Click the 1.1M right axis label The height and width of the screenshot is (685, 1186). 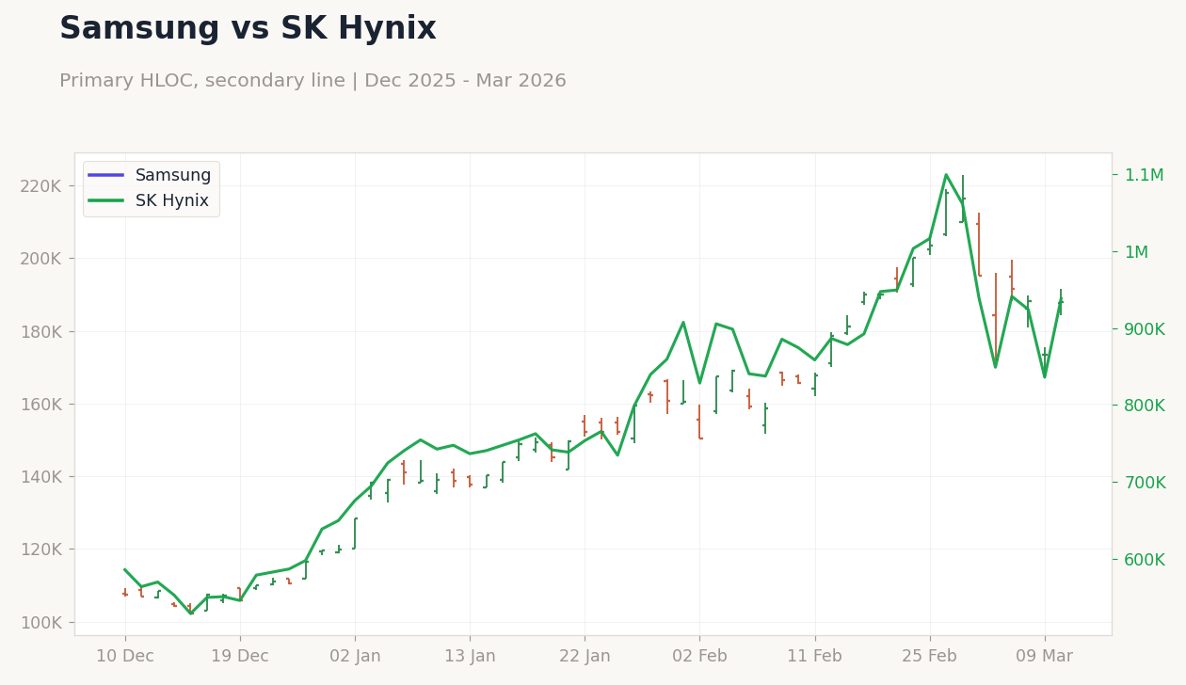tap(1144, 175)
